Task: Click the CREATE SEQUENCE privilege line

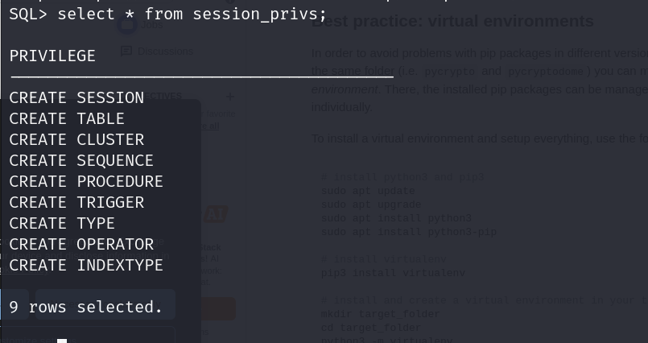Action: click(81, 161)
